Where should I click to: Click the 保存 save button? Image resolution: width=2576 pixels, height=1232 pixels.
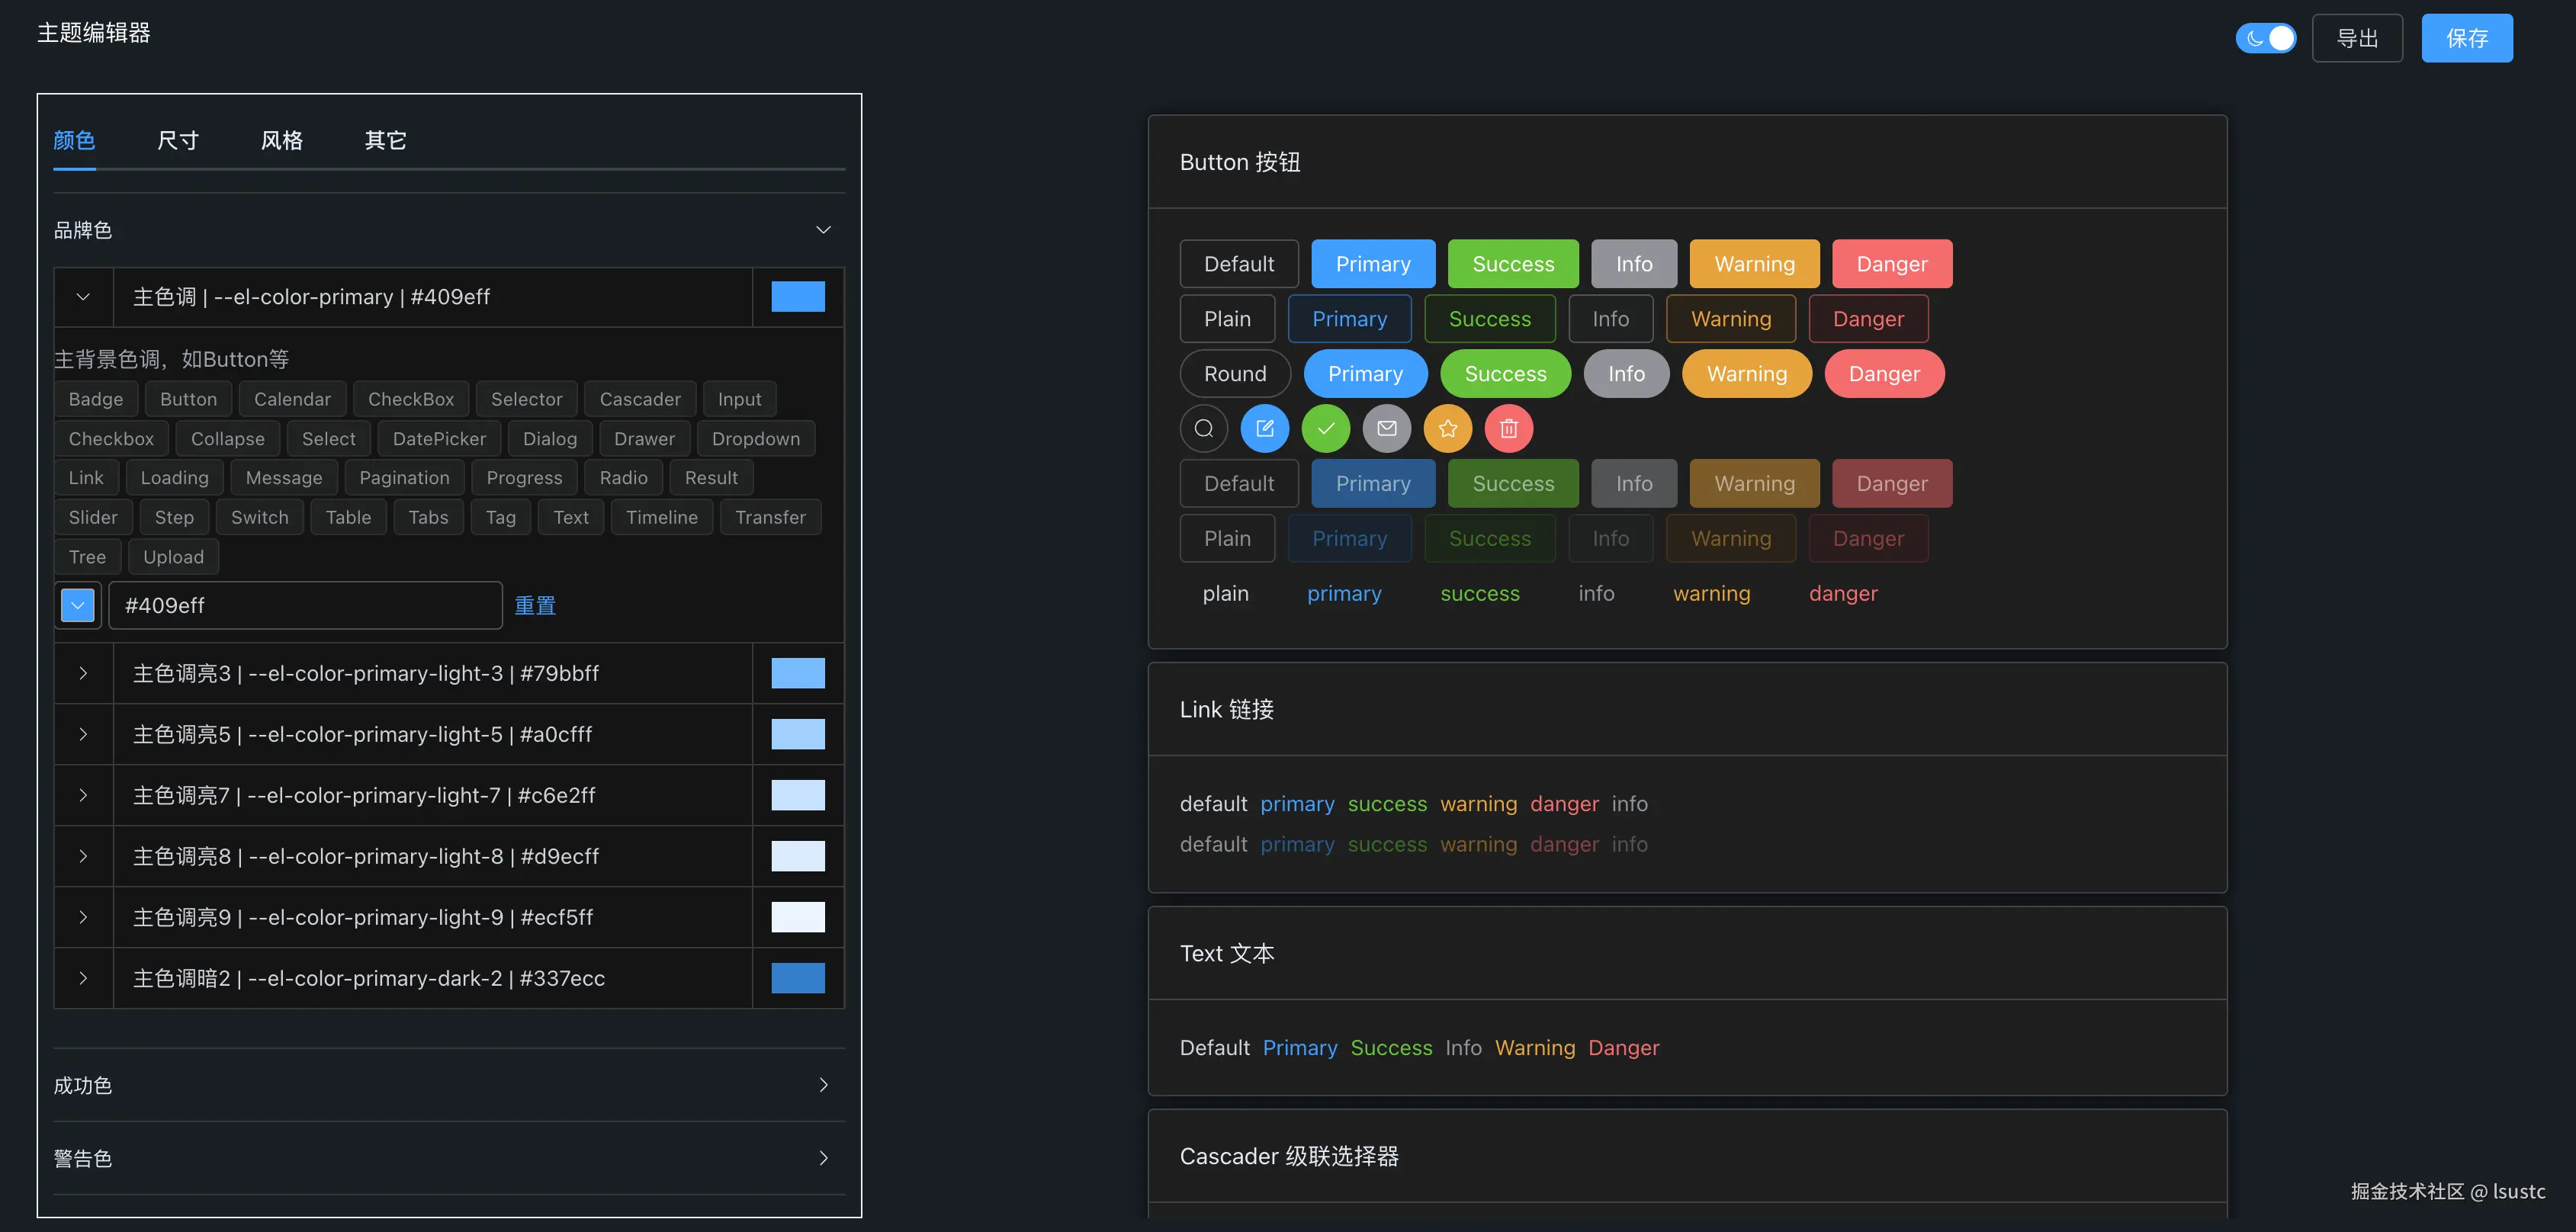(2466, 38)
